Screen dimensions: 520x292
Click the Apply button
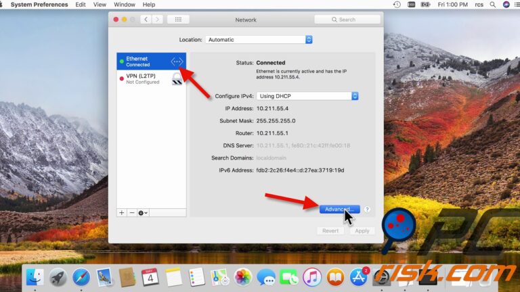[362, 230]
